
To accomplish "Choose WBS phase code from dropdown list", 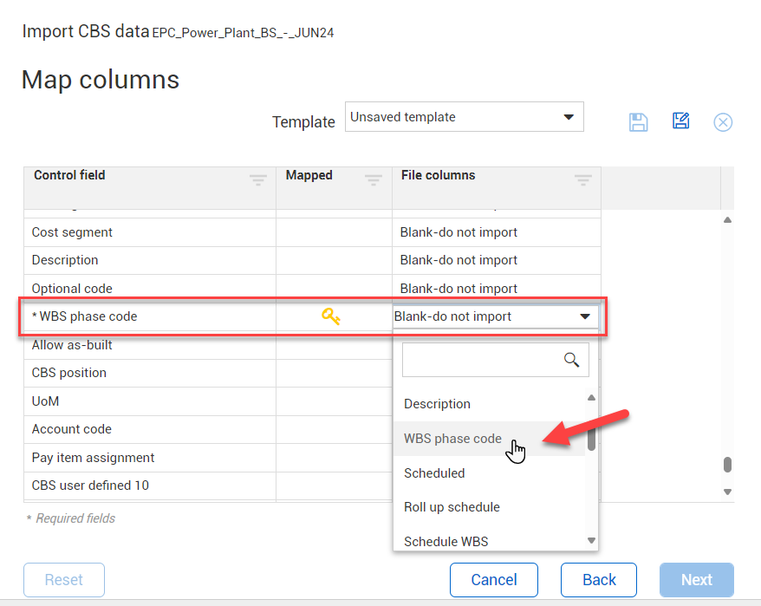I will 452,439.
